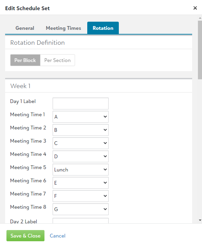Select the Per Block rotation option

[25, 60]
